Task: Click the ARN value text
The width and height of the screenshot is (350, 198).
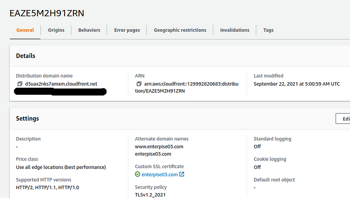Action: coord(186,87)
